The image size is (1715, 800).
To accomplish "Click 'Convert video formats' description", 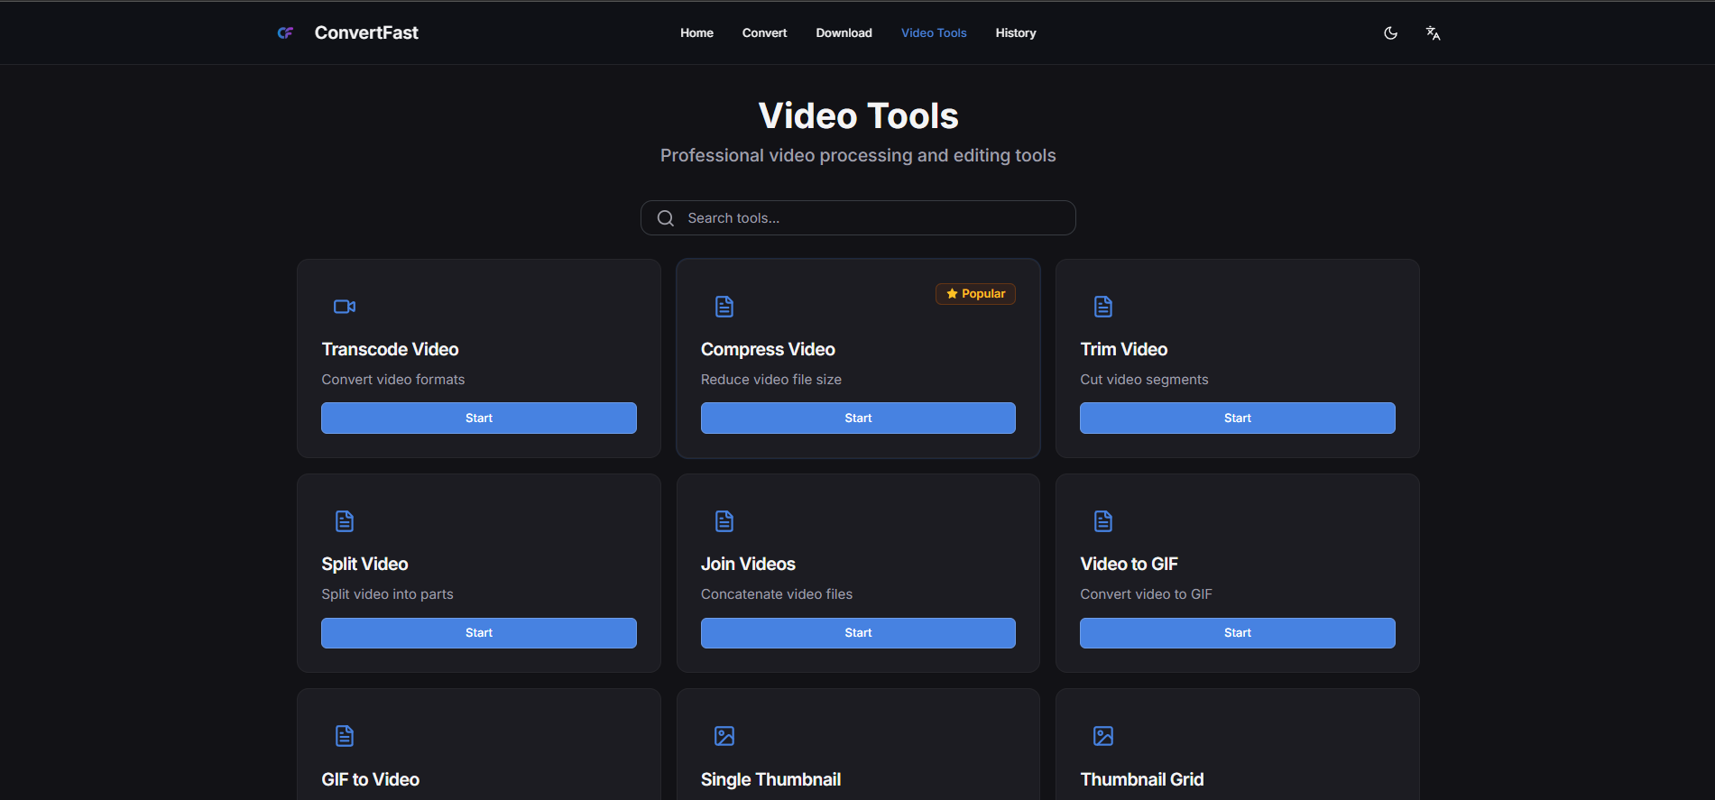I will pos(393,380).
